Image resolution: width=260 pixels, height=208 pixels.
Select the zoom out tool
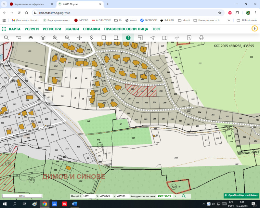pos(67,38)
